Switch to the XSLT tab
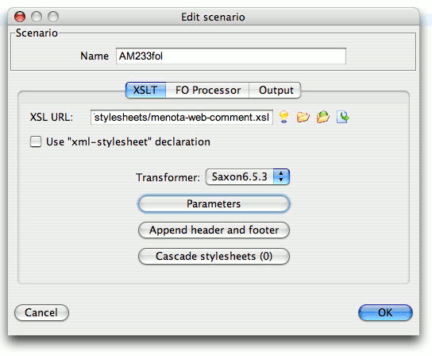Screen dimensions: 432x356 145,90
